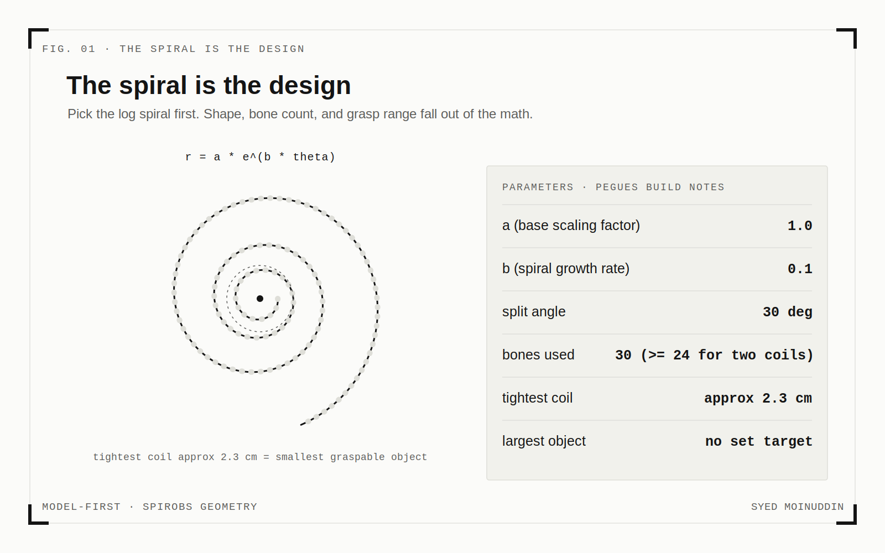Screen dimensions: 885x553
Task: Select the 'tightest coil' row label
Action: [x=537, y=398]
